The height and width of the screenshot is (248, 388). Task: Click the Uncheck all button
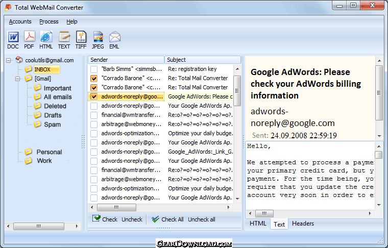coord(202,219)
